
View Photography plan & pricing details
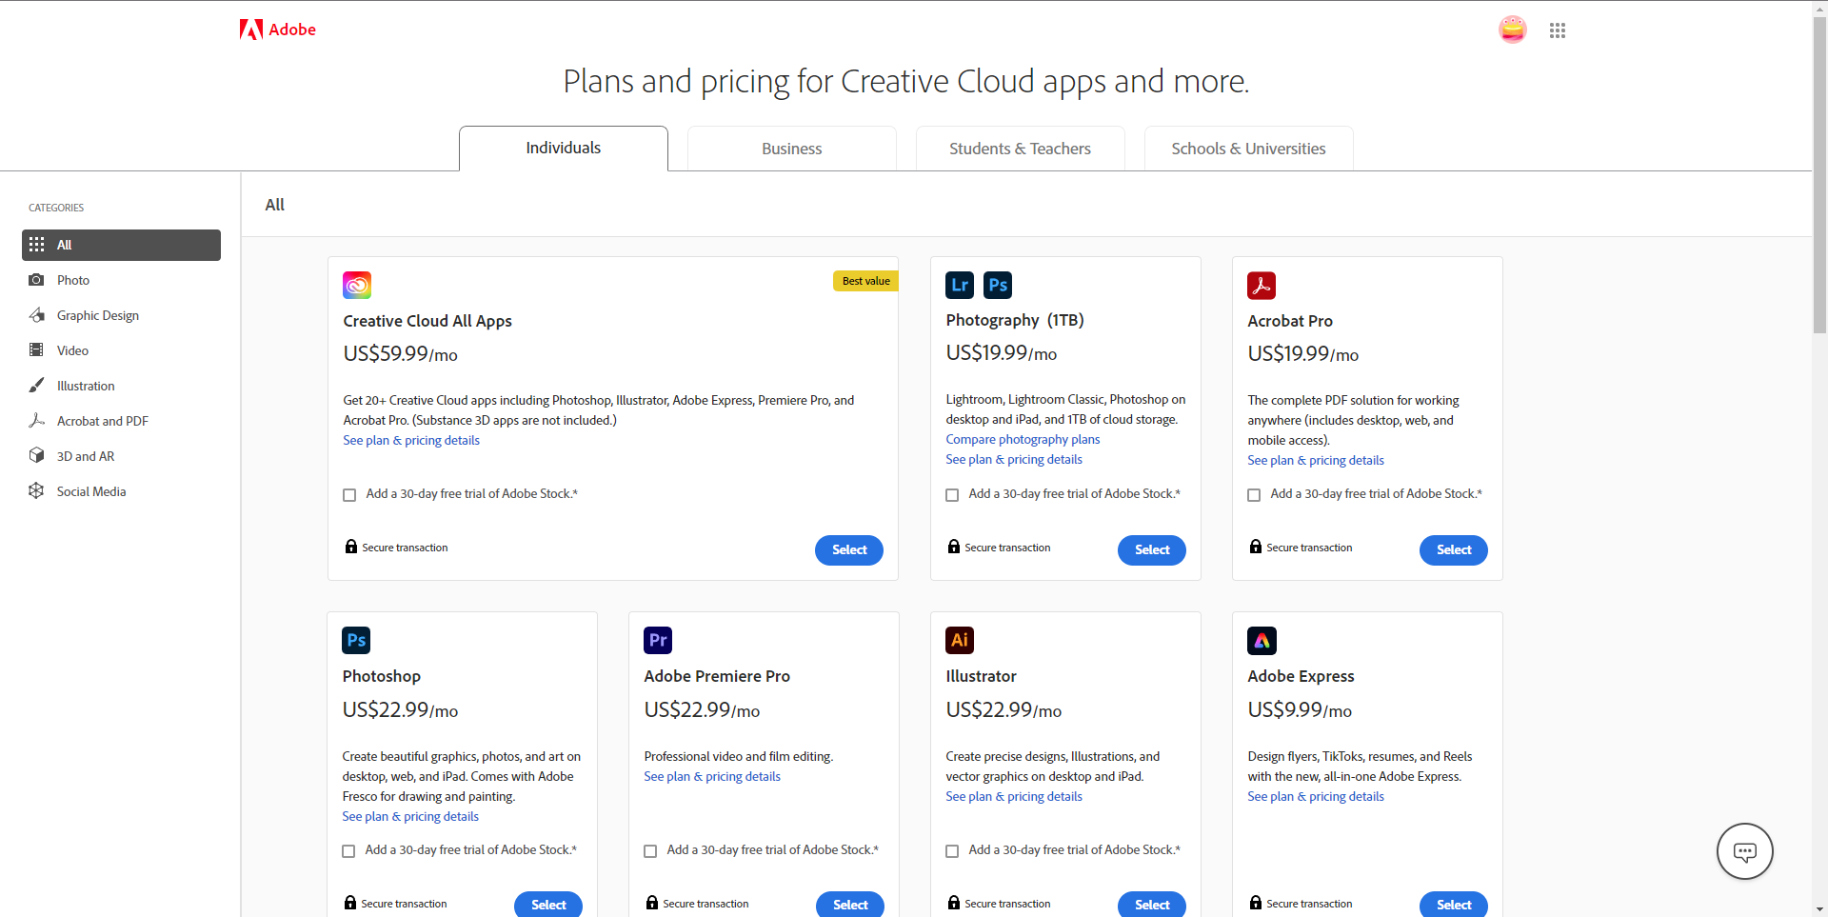[1014, 459]
